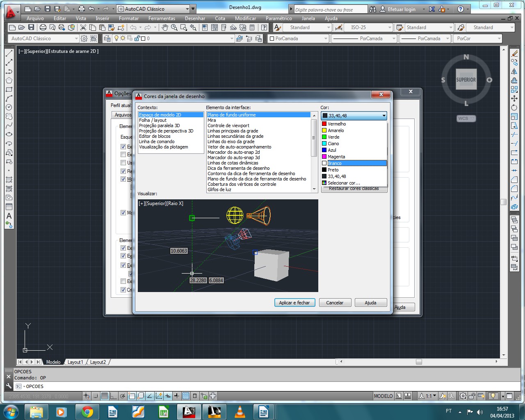
Task: Open VLC media player from taskbar
Action: click(240, 411)
